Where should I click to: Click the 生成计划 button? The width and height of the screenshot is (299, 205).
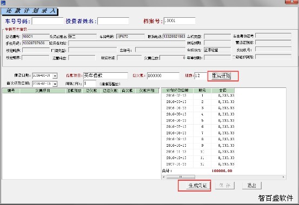[221, 76]
